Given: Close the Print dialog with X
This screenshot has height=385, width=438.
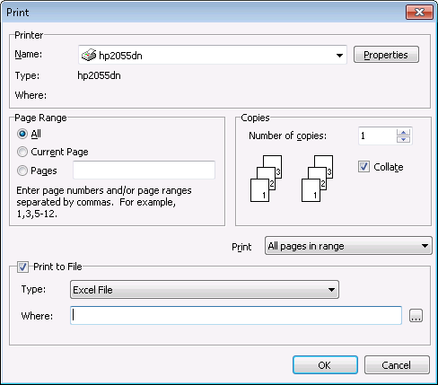Looking at the screenshot, I should (x=419, y=13).
